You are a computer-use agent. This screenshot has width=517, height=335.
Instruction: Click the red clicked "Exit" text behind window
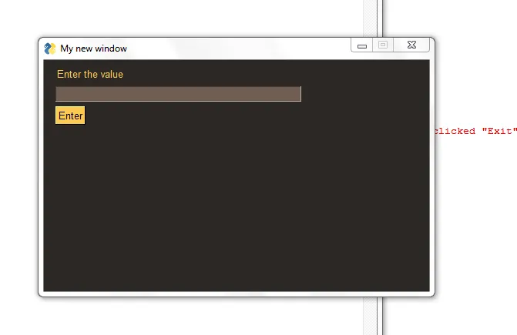tap(476, 131)
